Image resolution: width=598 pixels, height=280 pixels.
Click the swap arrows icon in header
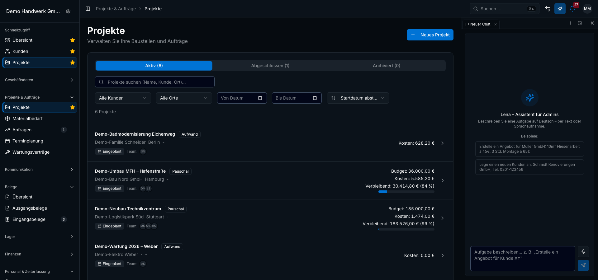pos(548,9)
